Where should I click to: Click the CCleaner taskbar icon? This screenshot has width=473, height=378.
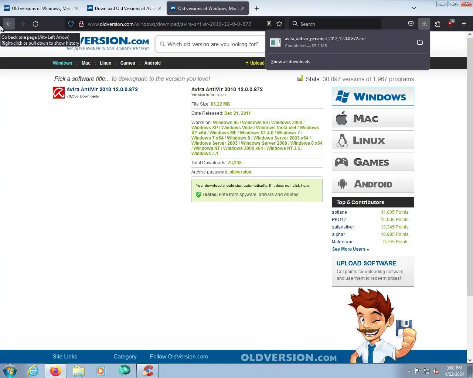[147, 371]
